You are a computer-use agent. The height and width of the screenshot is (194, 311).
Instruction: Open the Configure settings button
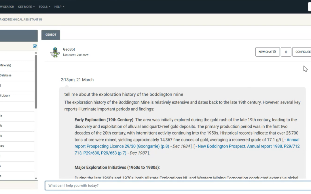click(x=302, y=52)
